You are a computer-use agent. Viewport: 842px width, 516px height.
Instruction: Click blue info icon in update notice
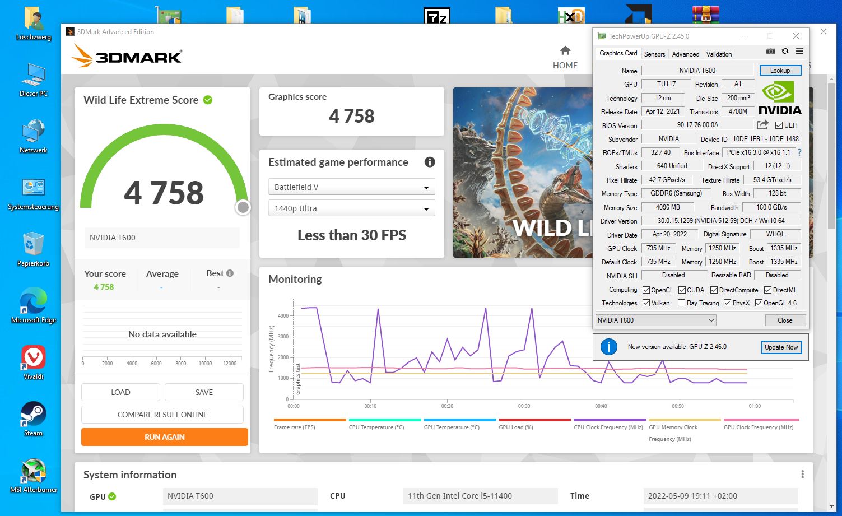coord(608,347)
